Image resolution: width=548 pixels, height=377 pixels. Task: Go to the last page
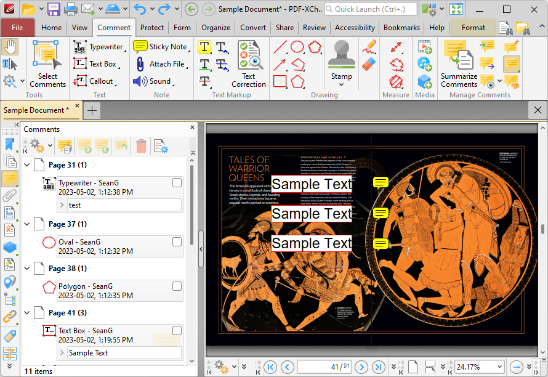tap(379, 367)
